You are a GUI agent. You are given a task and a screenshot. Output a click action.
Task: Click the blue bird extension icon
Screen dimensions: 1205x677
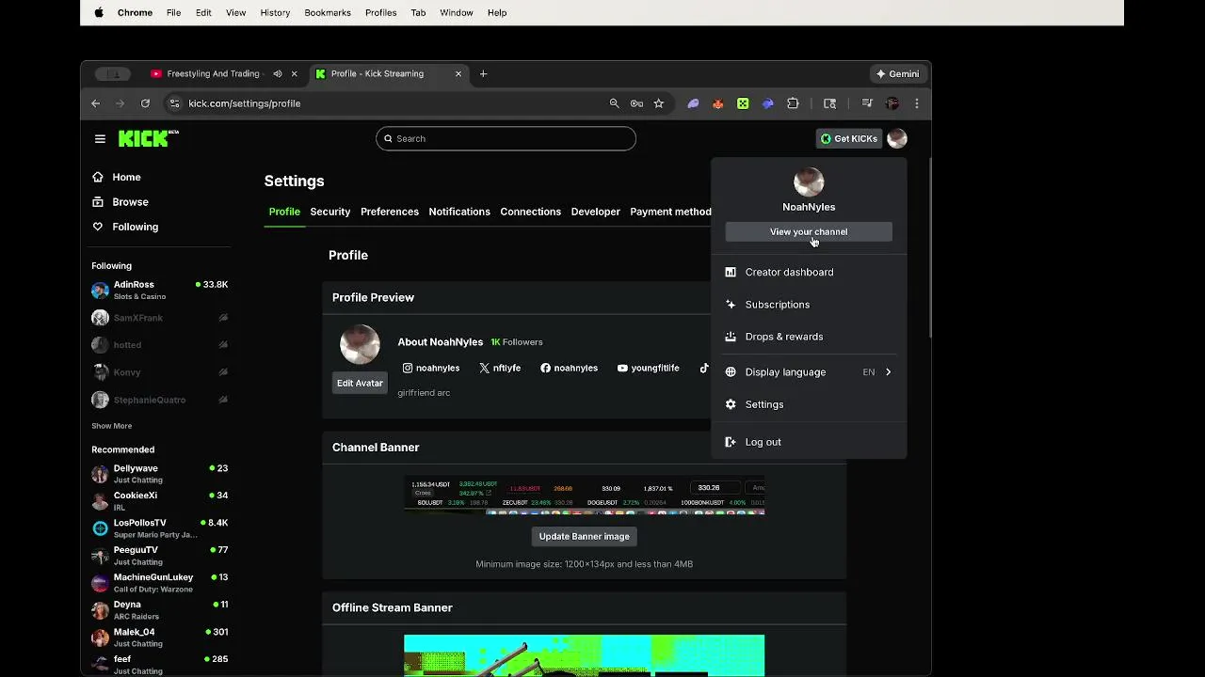[x=768, y=103]
